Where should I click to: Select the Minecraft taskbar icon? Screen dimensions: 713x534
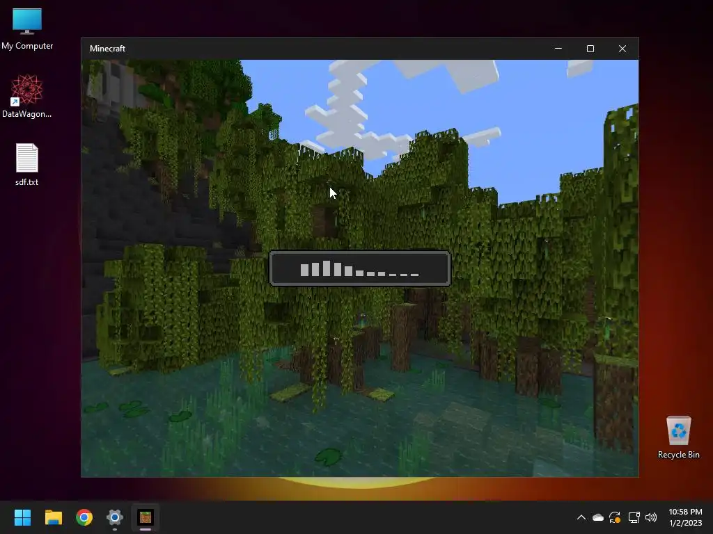coord(146,517)
